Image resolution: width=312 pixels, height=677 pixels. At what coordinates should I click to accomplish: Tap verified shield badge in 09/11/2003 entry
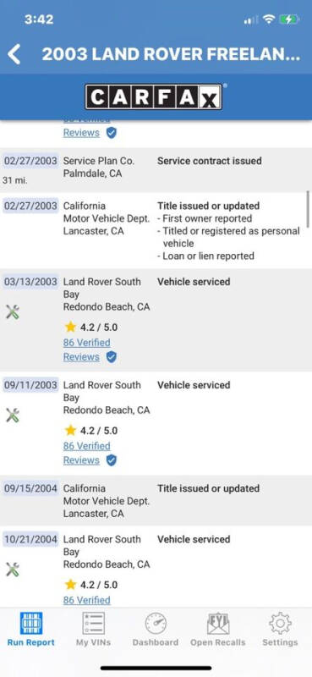click(x=112, y=460)
